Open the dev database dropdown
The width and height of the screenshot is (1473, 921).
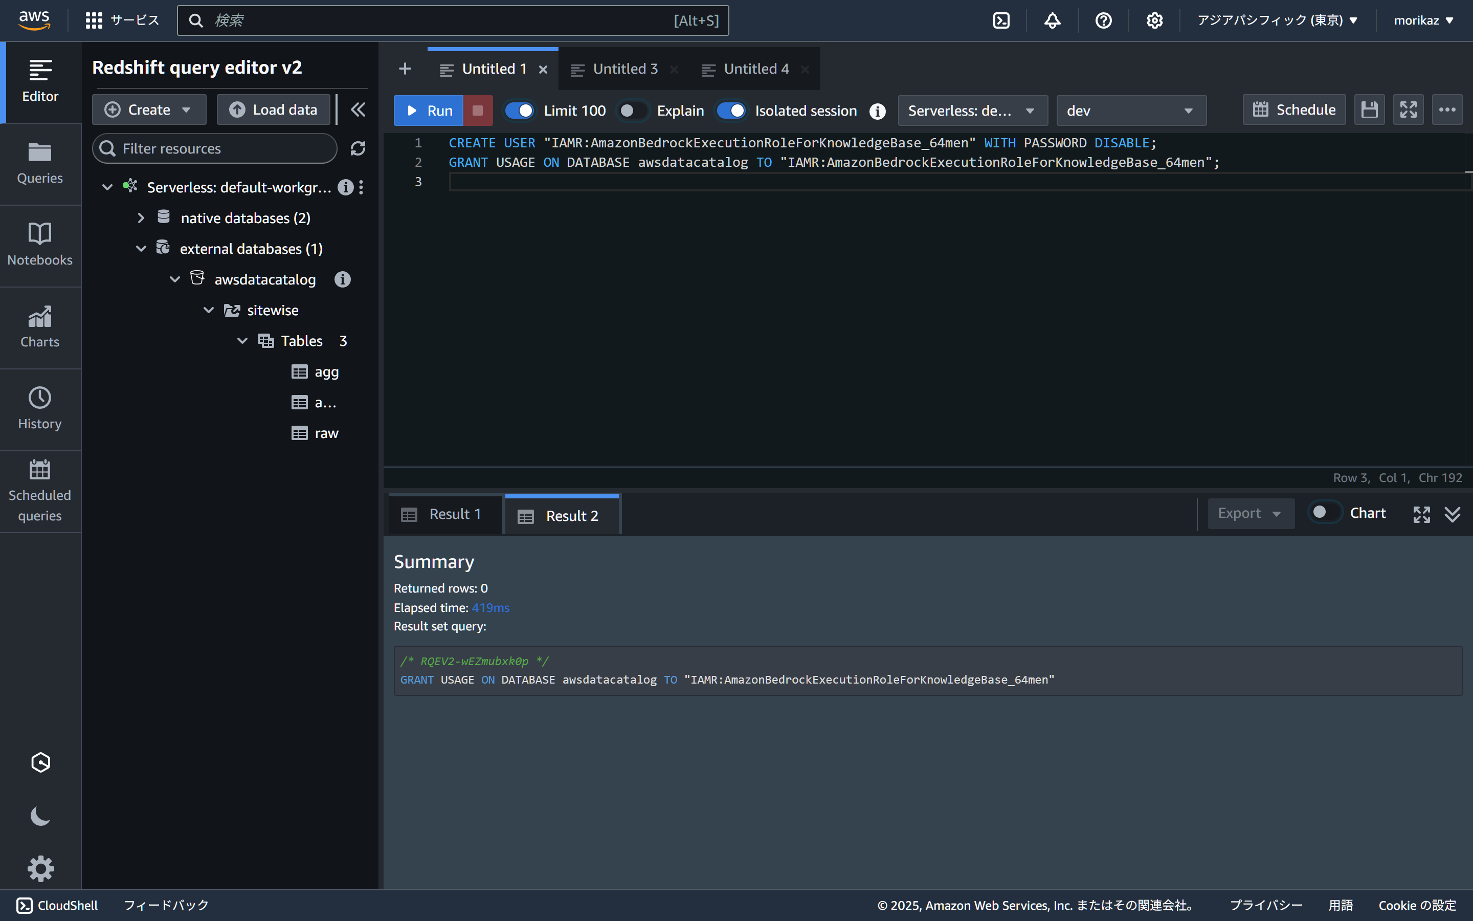pyautogui.click(x=1131, y=111)
